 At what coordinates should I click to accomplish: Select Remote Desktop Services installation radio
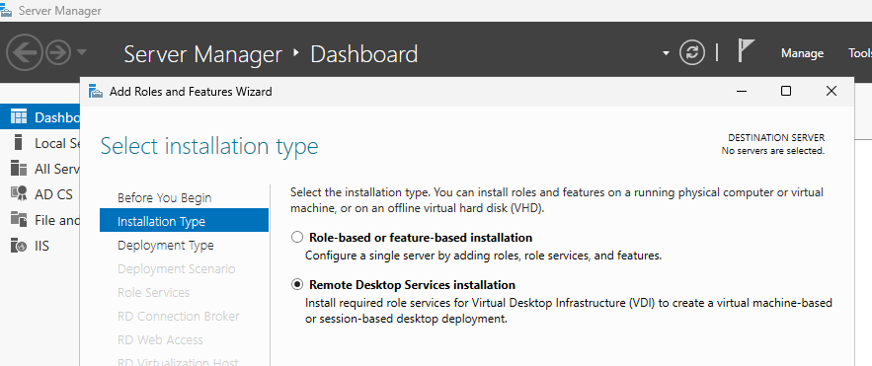coord(297,285)
